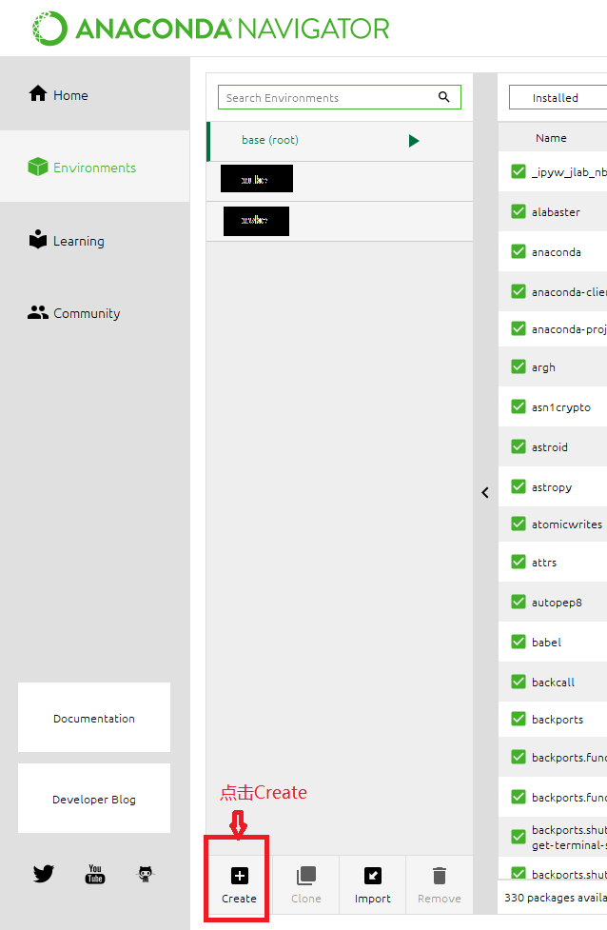The width and height of the screenshot is (607, 930).
Task: Toggle the asn1crypto package checkbox
Action: click(519, 406)
